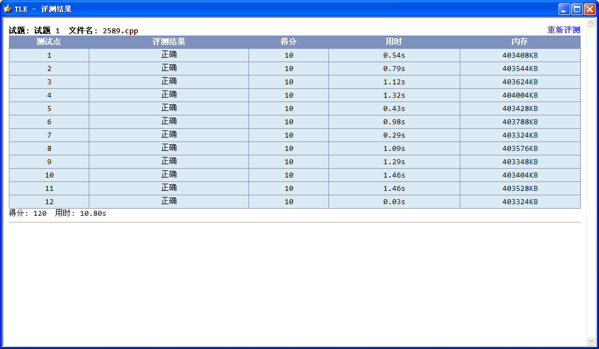
Task: Click the 1.46s time in test point 11 row
Action: (394, 189)
